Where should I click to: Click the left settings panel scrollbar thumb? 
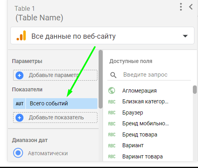pos(101,79)
